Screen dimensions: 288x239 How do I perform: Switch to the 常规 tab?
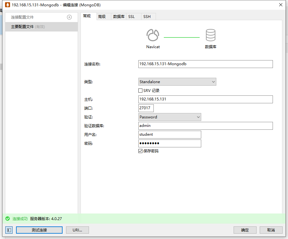[89, 16]
